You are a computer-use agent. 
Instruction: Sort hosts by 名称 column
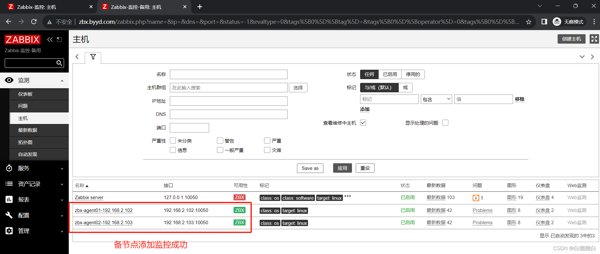[82, 186]
